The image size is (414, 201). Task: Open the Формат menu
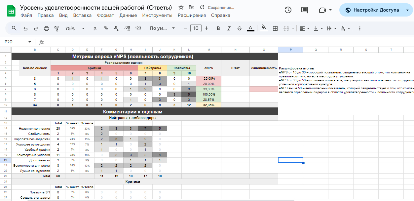pyautogui.click(x=105, y=15)
